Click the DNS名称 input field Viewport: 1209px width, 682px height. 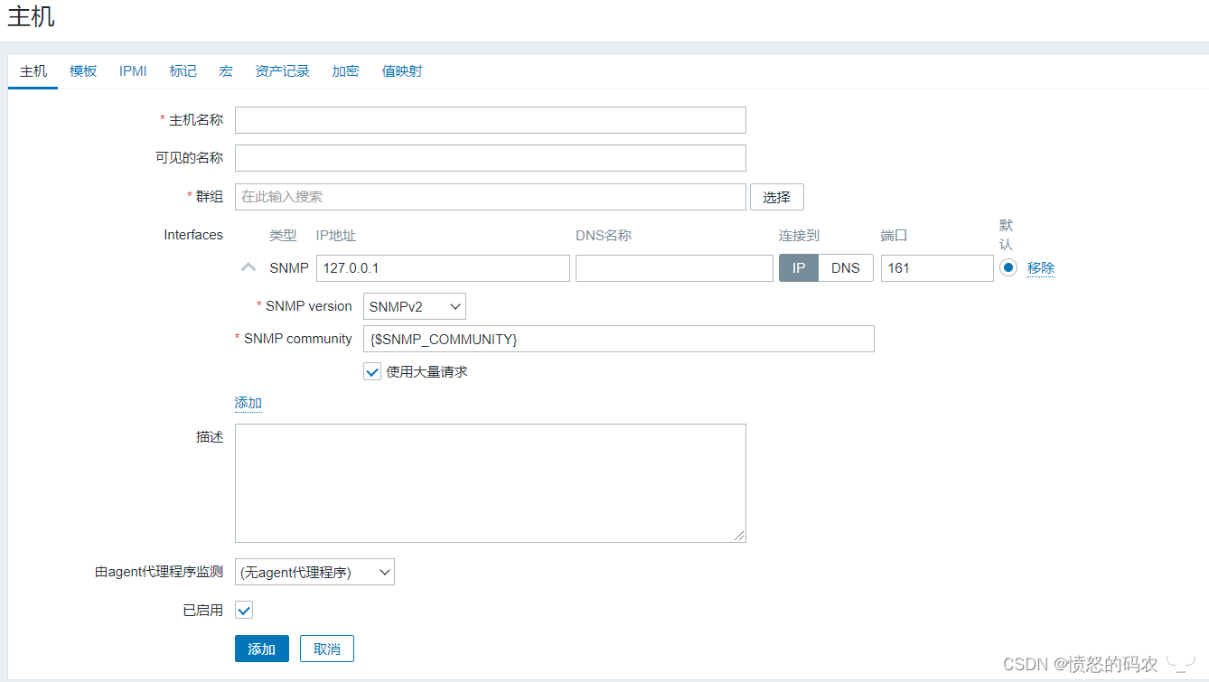click(x=674, y=268)
